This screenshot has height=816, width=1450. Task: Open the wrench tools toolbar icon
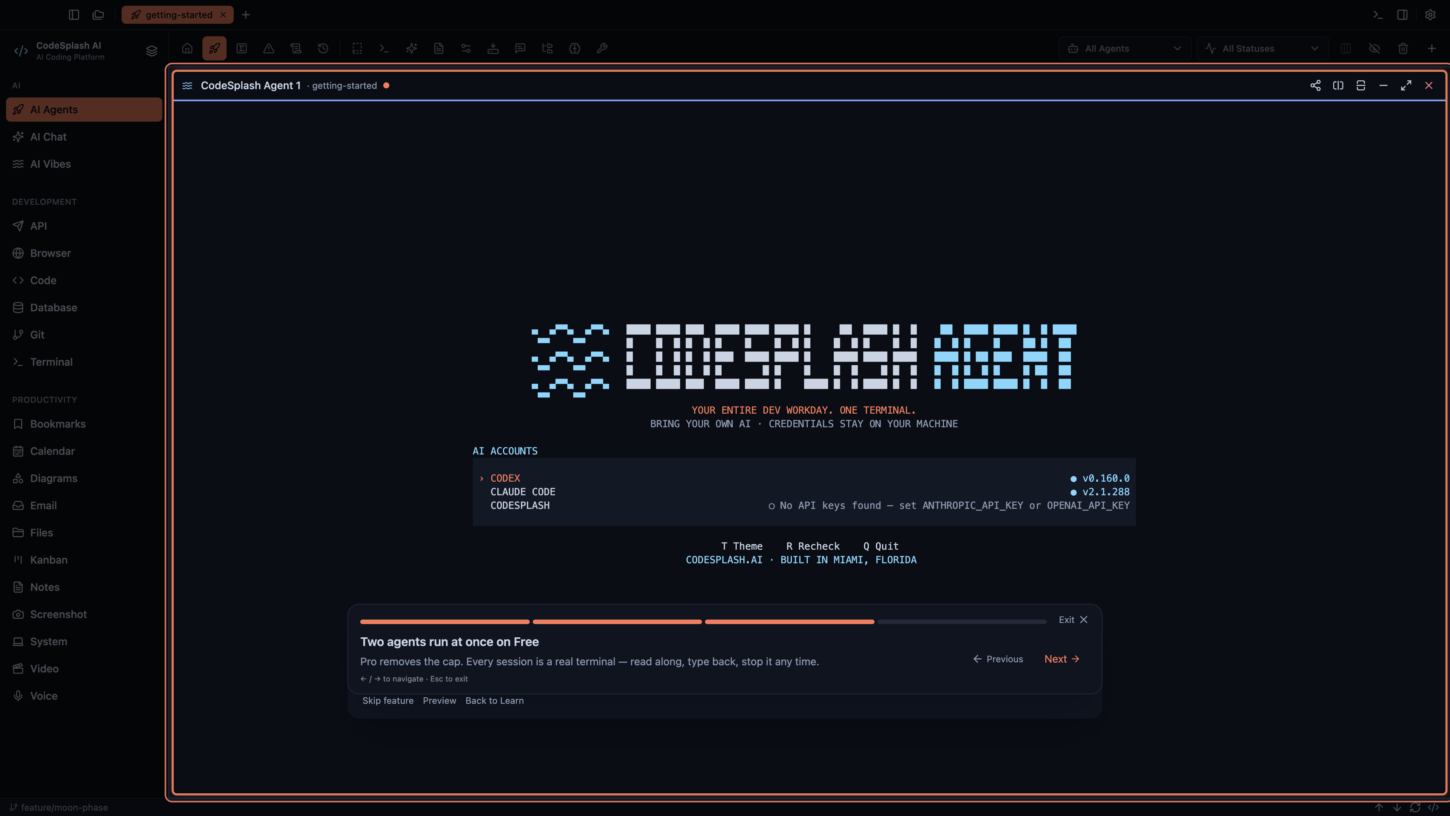tap(602, 48)
